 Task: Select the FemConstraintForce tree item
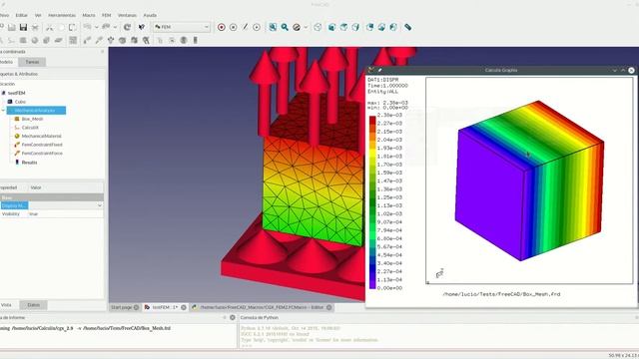pyautogui.click(x=42, y=153)
